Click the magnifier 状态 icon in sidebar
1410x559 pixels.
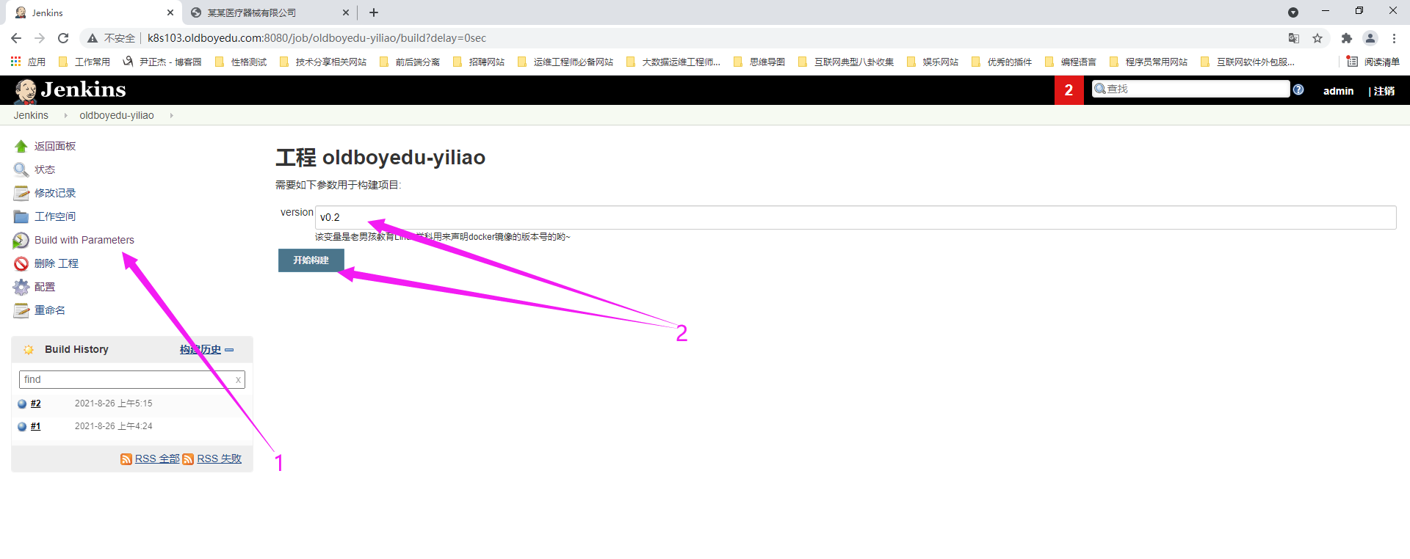coord(21,170)
